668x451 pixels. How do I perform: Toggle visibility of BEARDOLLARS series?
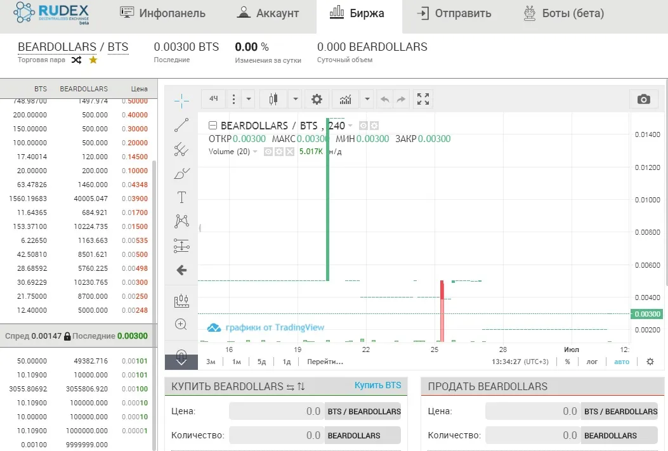pyautogui.click(x=363, y=126)
